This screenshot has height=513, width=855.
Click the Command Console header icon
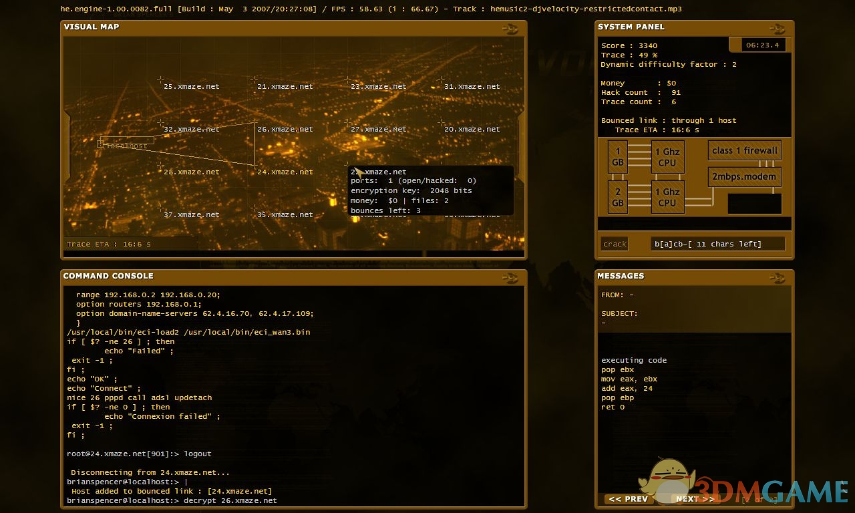(510, 277)
